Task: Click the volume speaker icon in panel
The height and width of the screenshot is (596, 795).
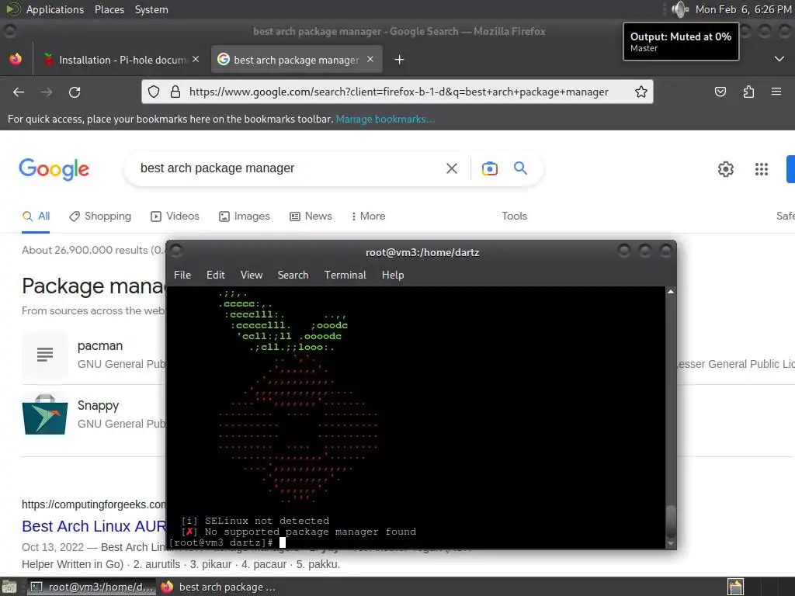Action: 679,9
